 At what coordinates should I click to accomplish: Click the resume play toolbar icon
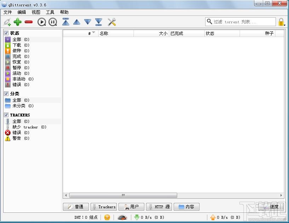pos(42,22)
